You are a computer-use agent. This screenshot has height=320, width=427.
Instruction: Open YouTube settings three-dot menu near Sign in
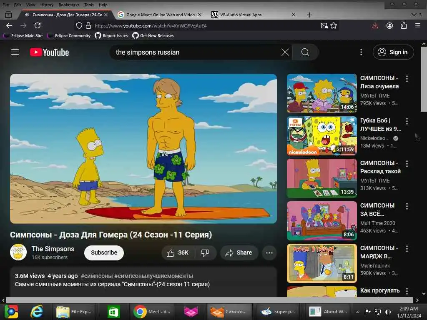361,52
